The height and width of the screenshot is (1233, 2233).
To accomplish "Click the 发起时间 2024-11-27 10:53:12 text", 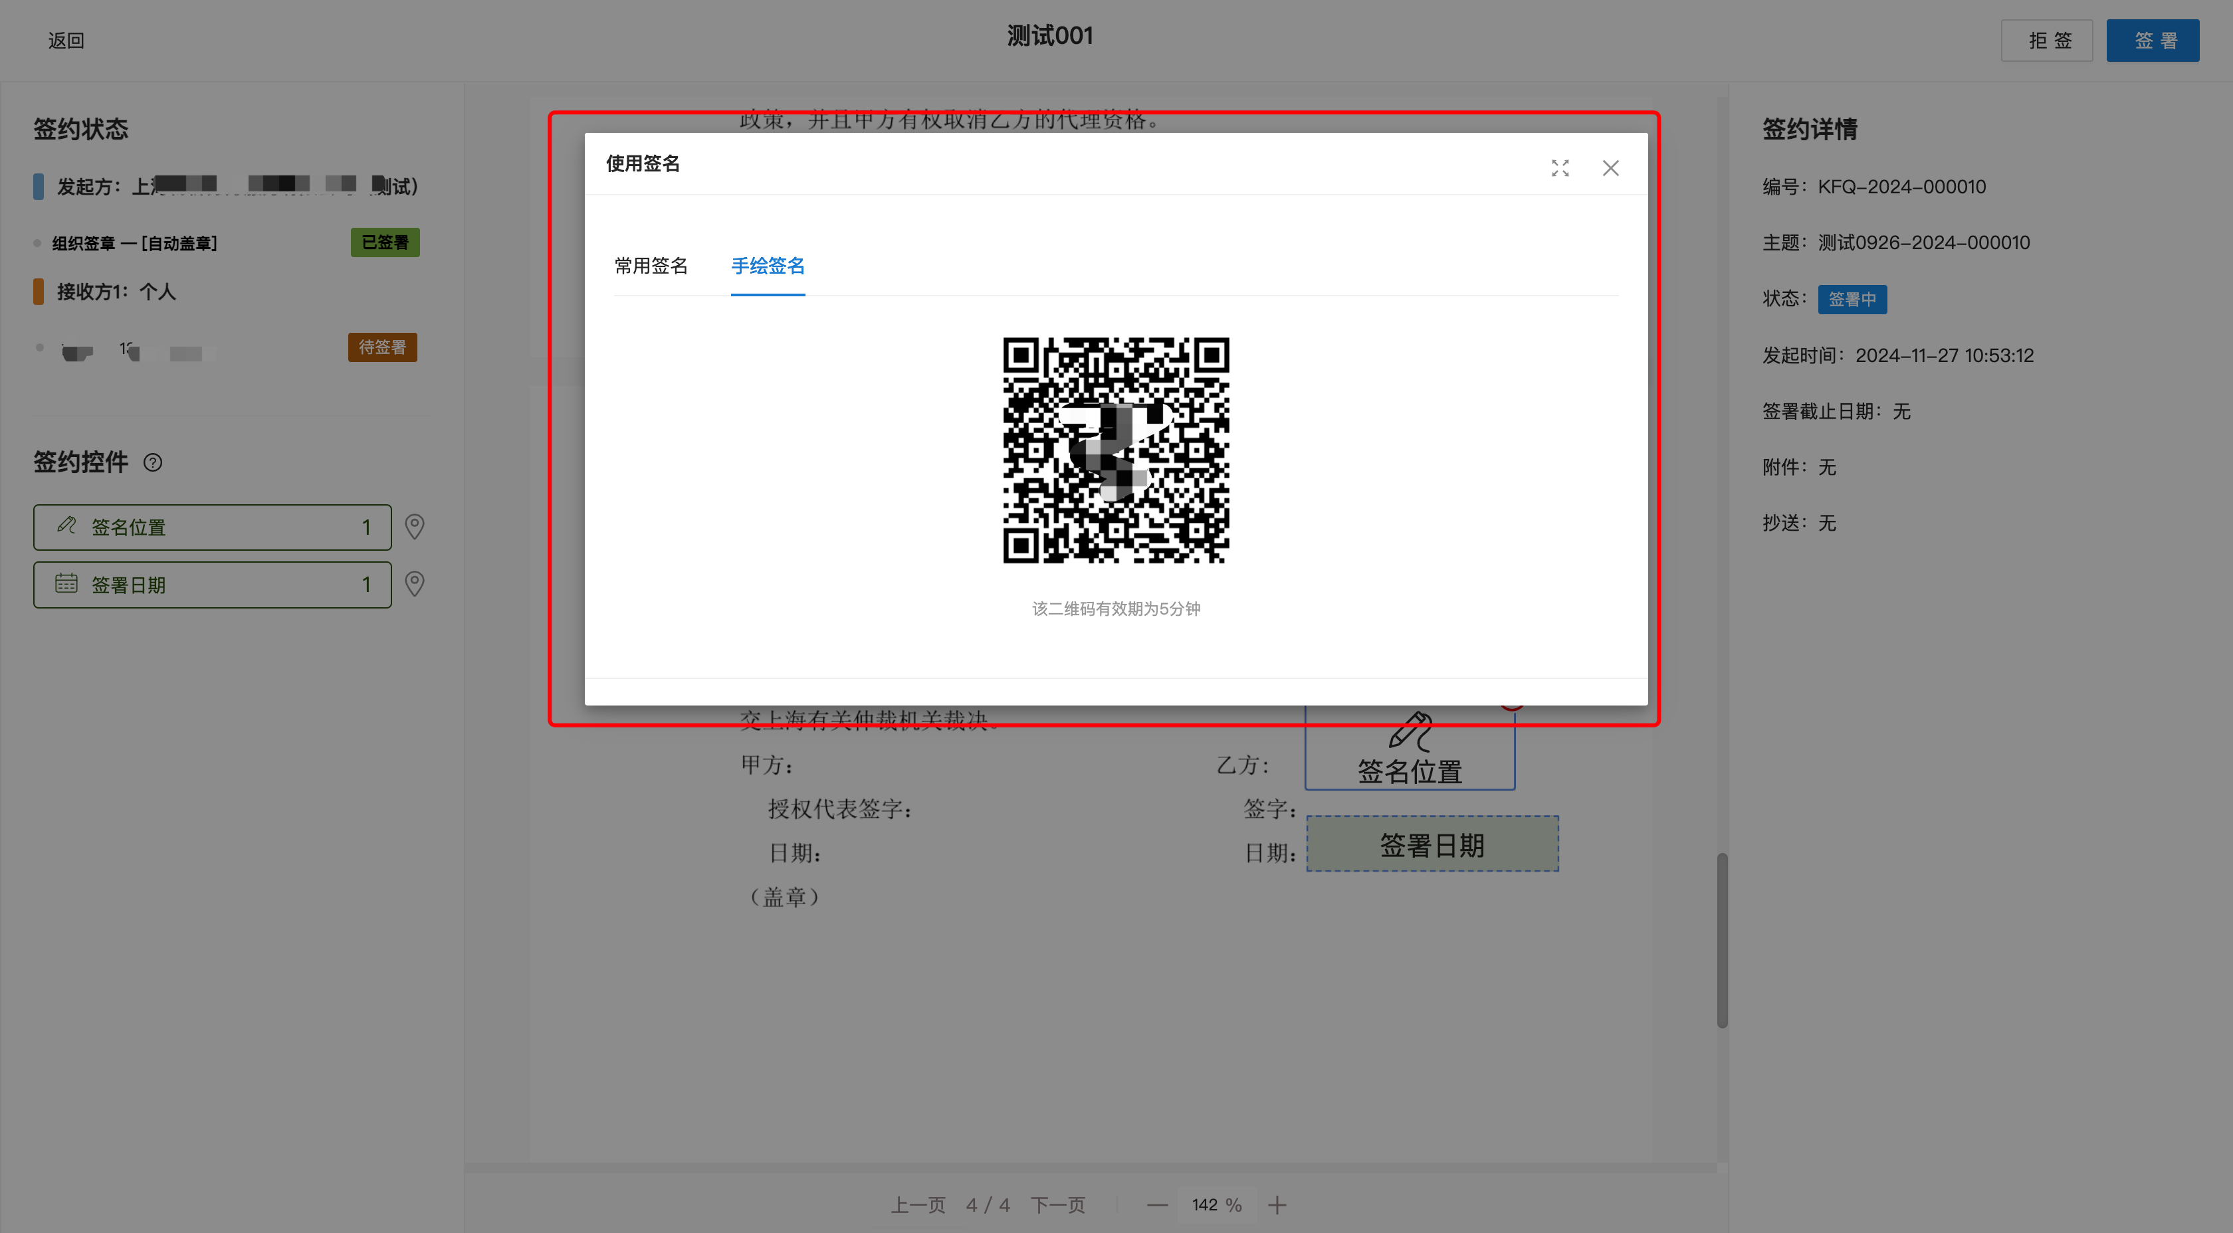I will click(1897, 355).
